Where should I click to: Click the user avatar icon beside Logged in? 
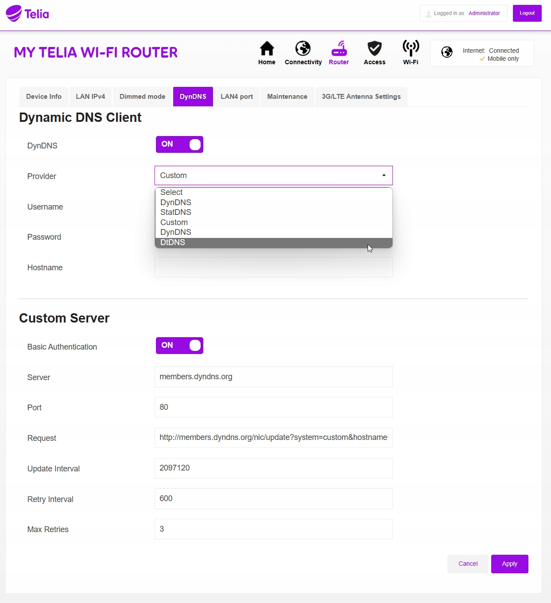(x=428, y=14)
